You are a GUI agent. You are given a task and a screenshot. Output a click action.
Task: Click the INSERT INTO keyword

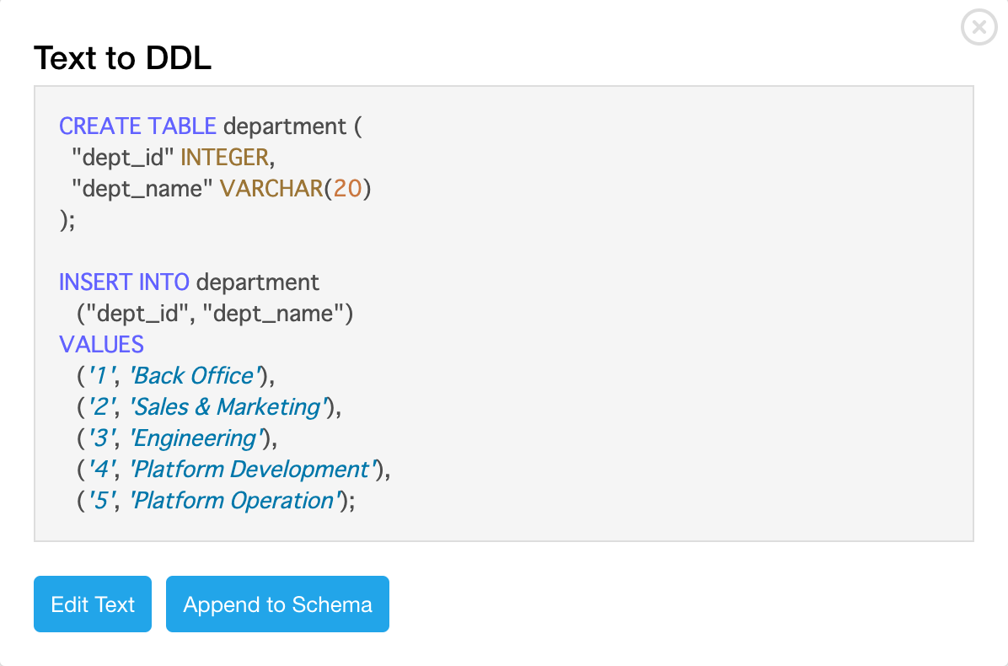pos(124,282)
